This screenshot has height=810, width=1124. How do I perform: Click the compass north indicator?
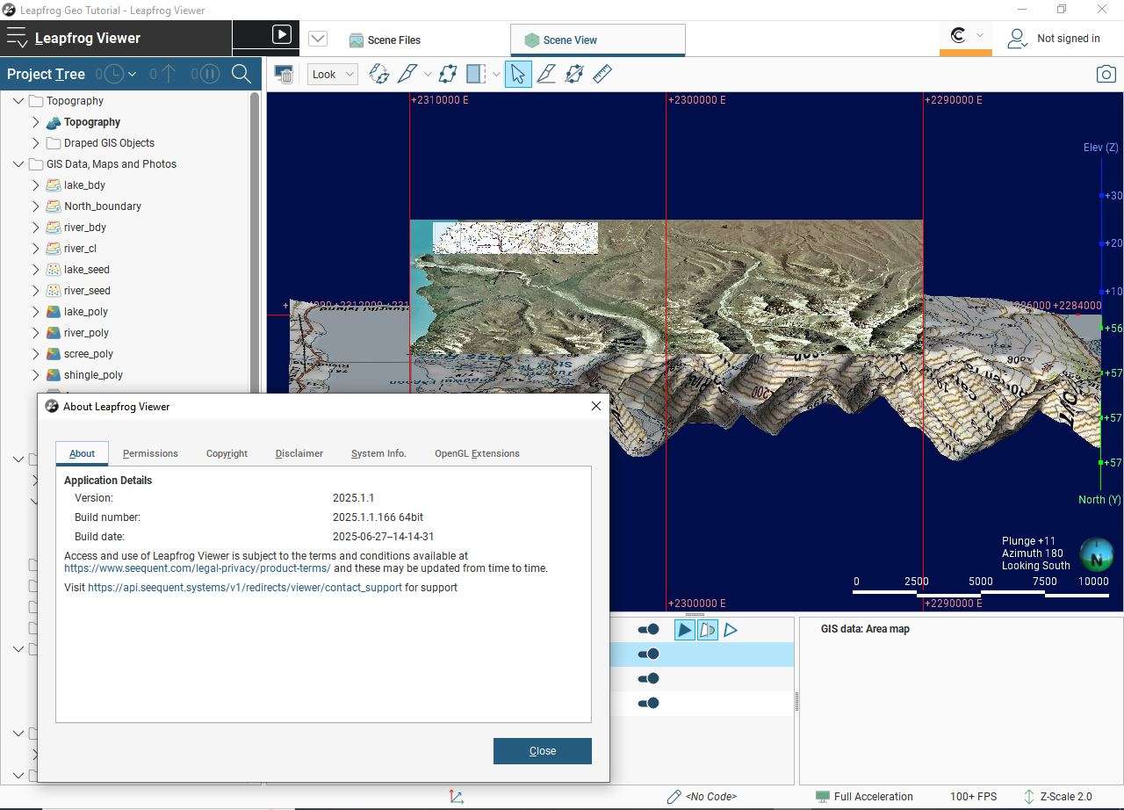point(1096,555)
